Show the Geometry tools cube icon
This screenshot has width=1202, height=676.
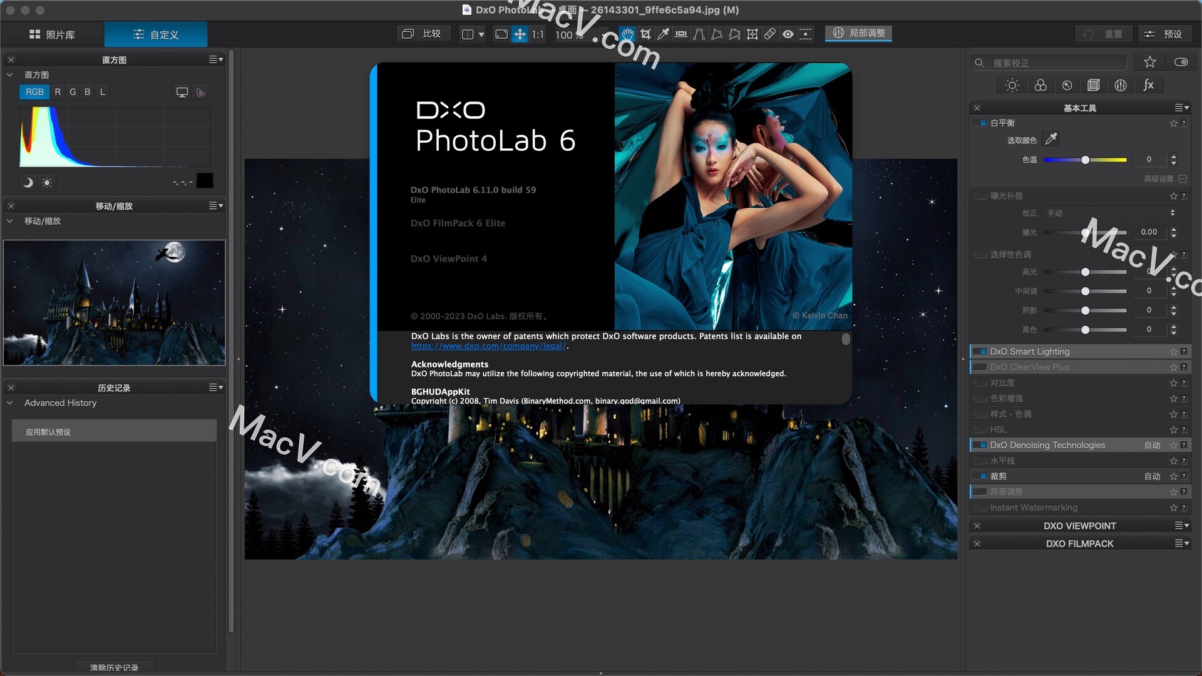[1094, 85]
